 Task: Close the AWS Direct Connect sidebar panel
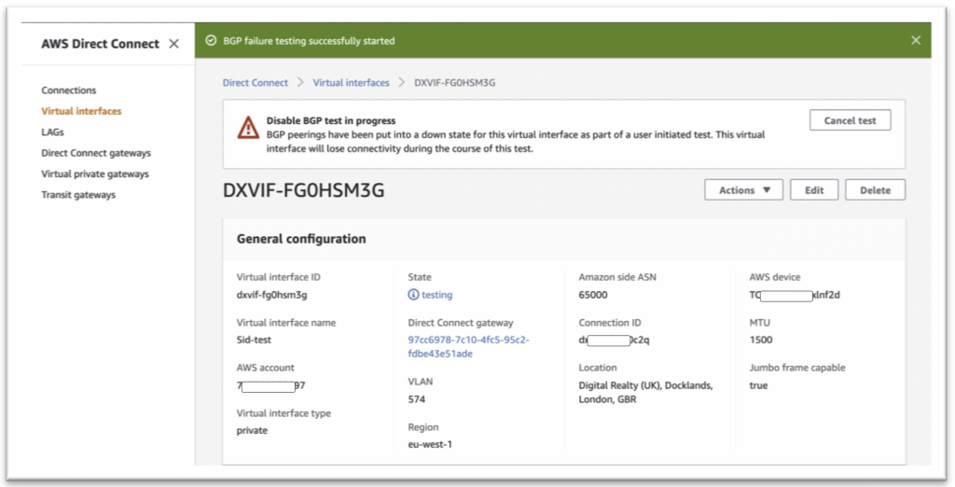tap(174, 44)
